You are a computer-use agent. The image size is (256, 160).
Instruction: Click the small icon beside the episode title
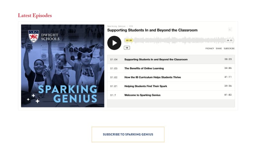point(230,30)
